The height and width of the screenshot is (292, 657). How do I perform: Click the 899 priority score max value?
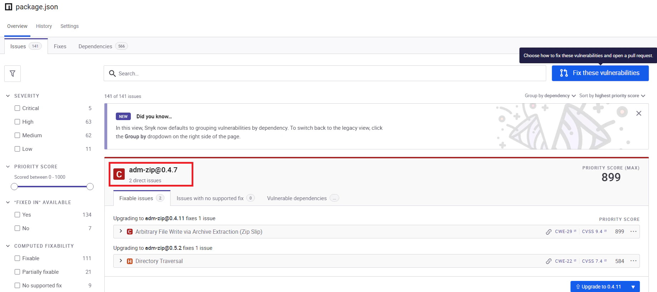coord(611,177)
